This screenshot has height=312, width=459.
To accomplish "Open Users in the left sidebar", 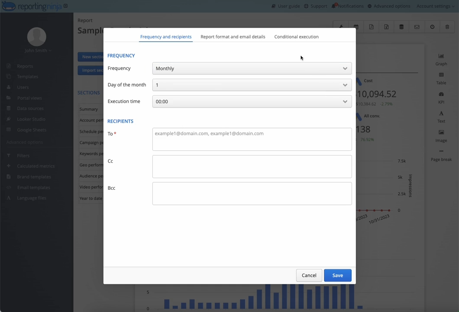I will coord(23,87).
